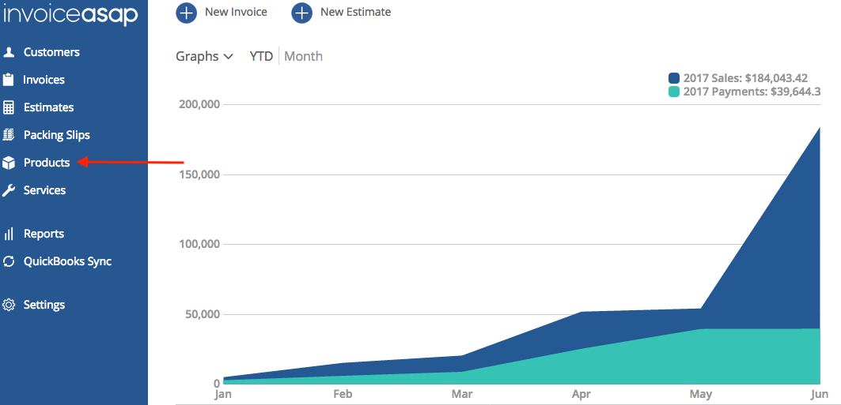
Task: Click the Settings gear icon
Action: [9, 305]
